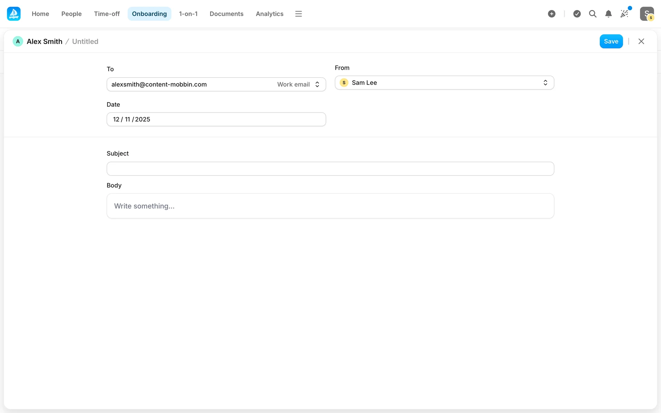Switch to the Analytics tab

269,14
